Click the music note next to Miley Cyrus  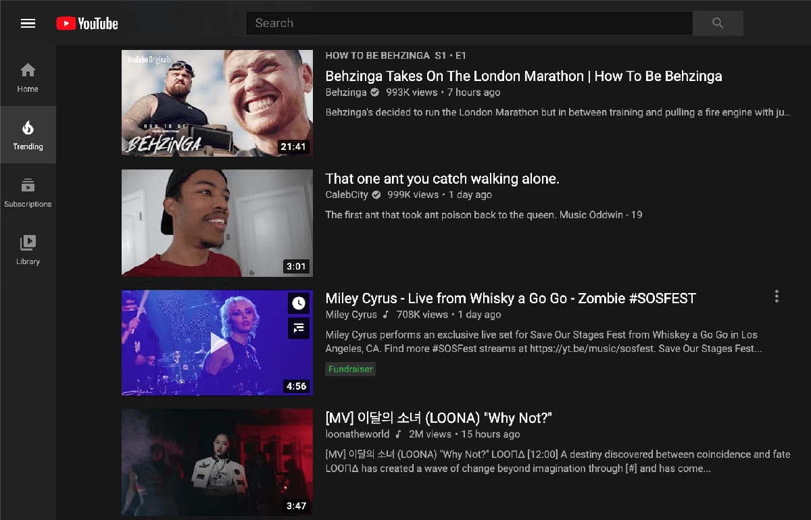pos(386,314)
